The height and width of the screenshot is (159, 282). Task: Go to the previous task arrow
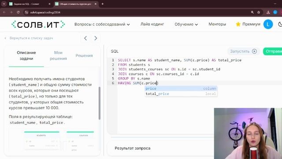point(85,38)
